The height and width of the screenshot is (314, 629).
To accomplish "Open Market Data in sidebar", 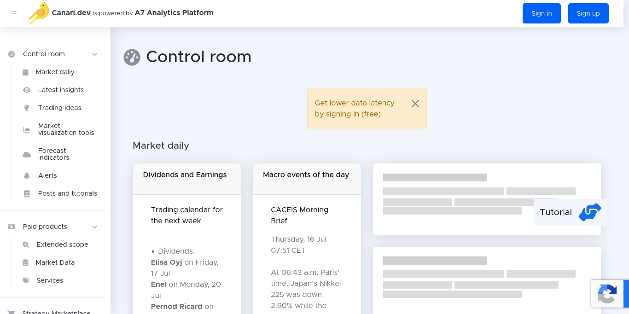I will (x=55, y=262).
